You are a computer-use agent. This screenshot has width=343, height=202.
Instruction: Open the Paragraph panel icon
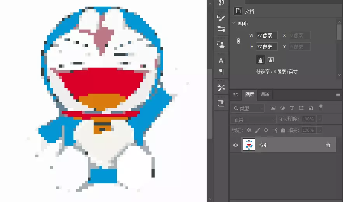(221, 71)
